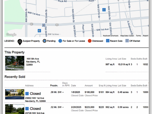Click the Proxim. column header

tap(54, 85)
